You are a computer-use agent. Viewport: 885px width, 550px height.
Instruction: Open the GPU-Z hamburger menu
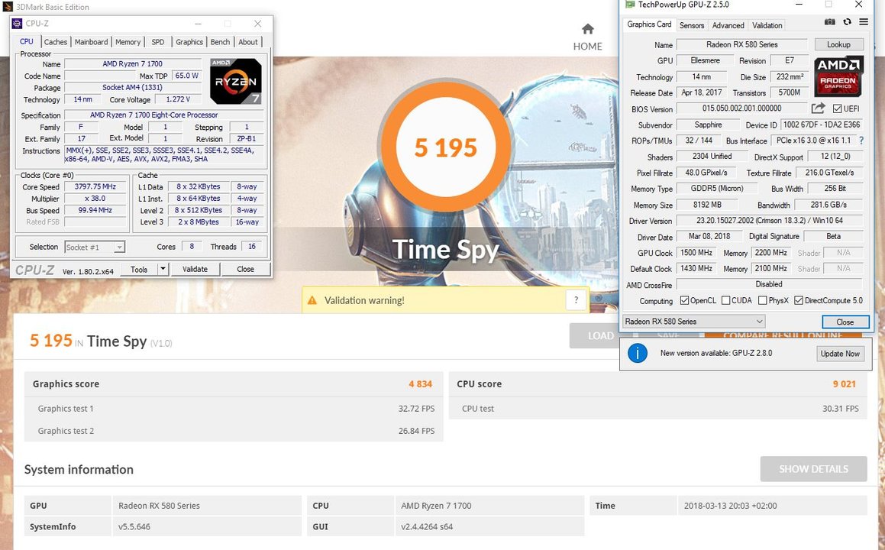click(x=864, y=22)
